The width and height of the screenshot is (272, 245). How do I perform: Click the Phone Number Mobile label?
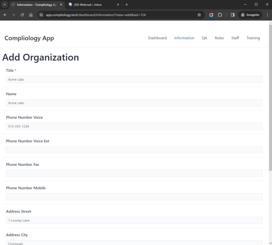coord(26,188)
